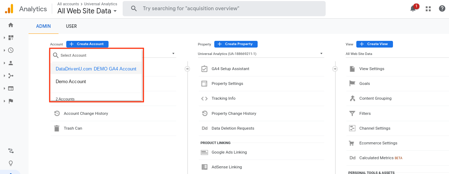This screenshot has width=449, height=174.
Task: Open Data Deletion Requests link
Action: (x=233, y=129)
